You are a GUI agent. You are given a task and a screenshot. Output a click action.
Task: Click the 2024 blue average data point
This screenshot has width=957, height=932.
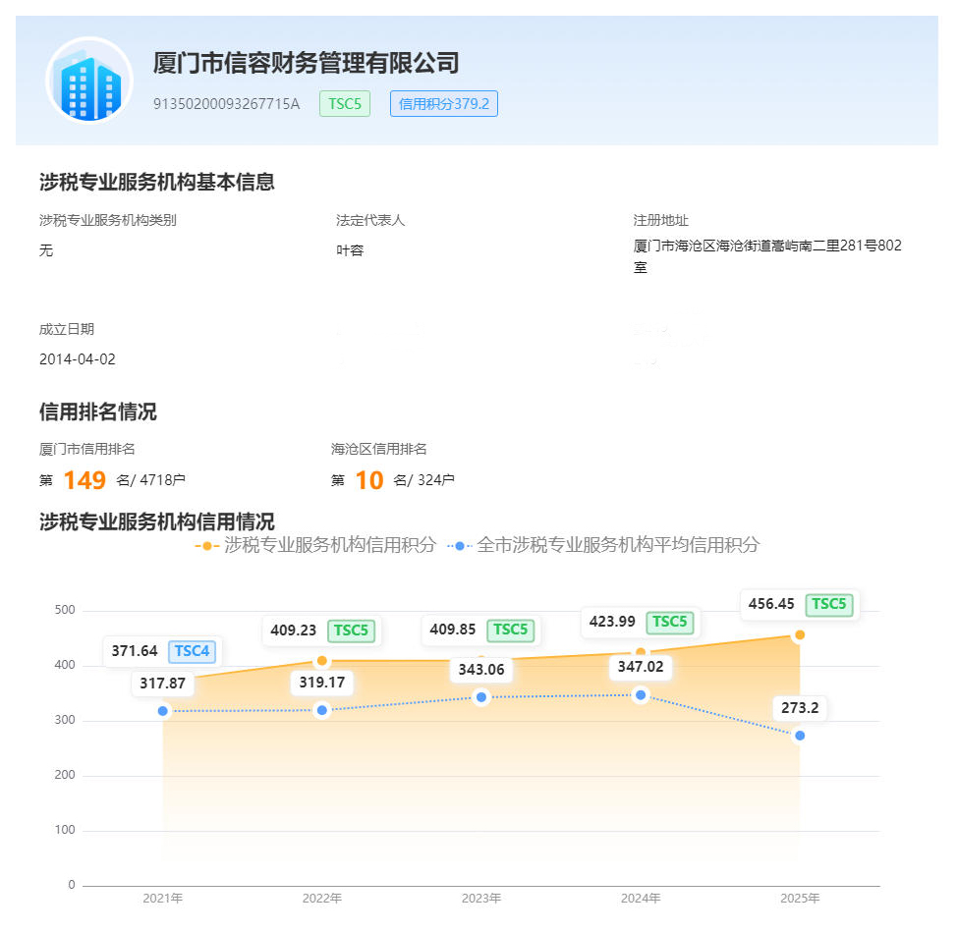(x=641, y=695)
